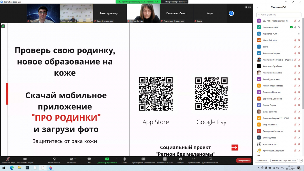Select ВШ ЛПП video thumbnail
Screen dimensions: 304x171
(x=43, y=13)
